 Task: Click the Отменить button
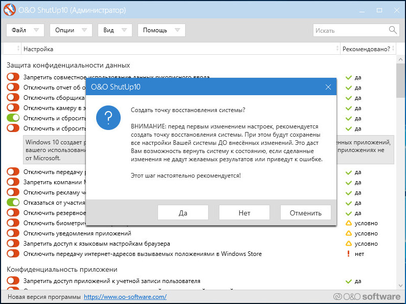pyautogui.click(x=306, y=213)
